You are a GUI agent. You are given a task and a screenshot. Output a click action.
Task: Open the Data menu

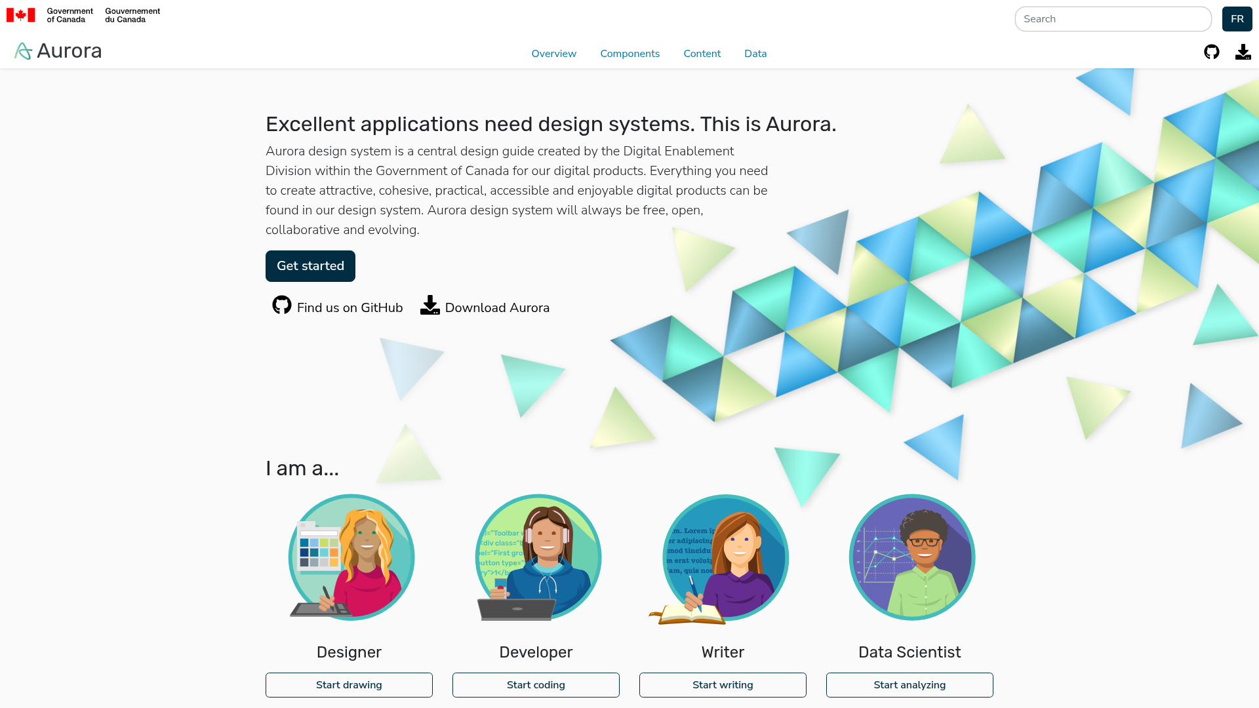[x=755, y=54]
